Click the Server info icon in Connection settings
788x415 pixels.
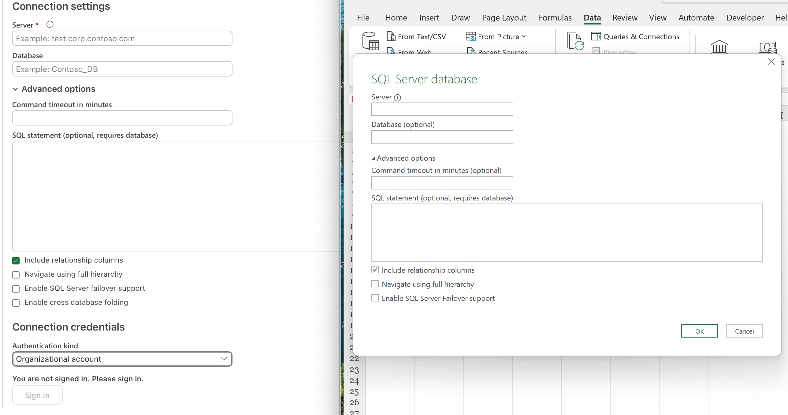click(50, 24)
